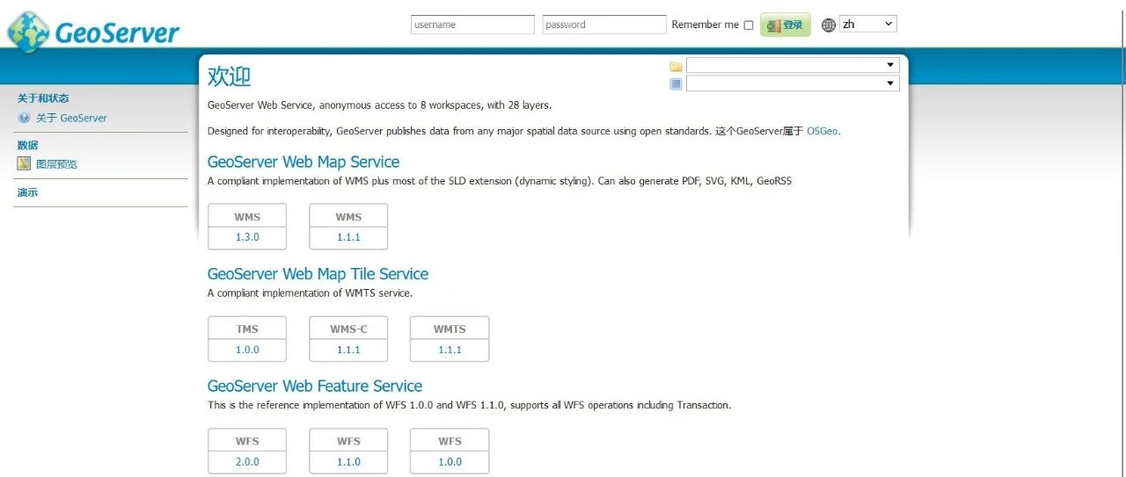Click the 欢迎 welcome heading
Viewport: 1126px width, 477px height.
pos(229,76)
